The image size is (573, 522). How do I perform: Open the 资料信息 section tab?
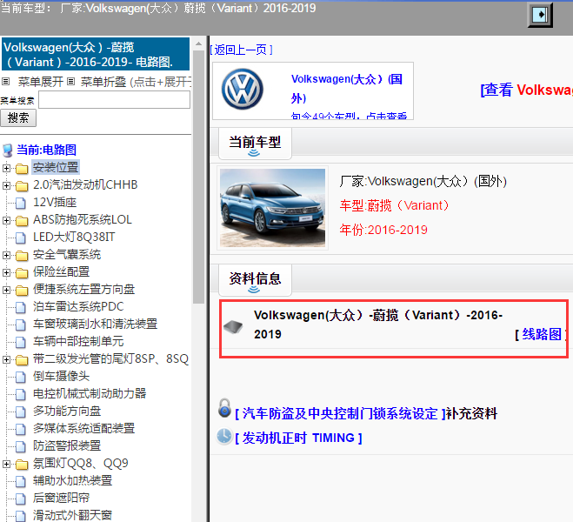[255, 280]
